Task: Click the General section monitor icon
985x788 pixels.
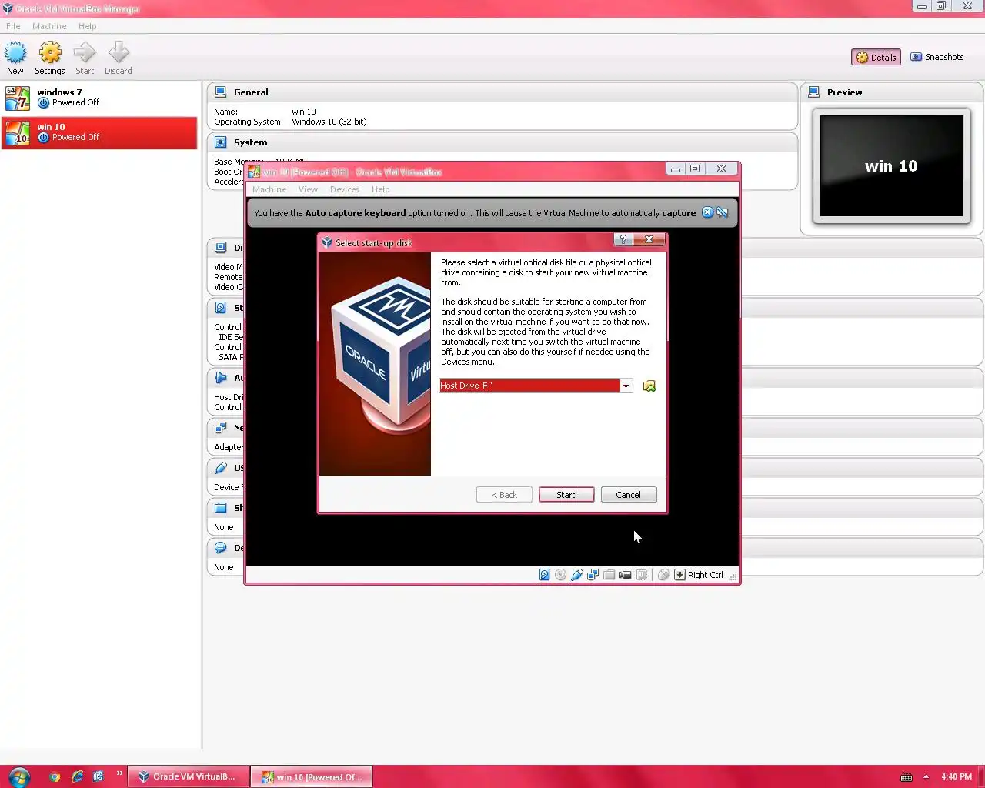Action: 221,92
